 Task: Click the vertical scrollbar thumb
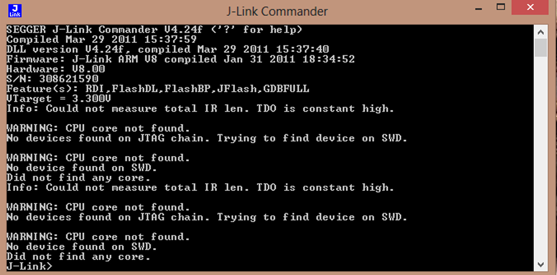click(x=541, y=47)
